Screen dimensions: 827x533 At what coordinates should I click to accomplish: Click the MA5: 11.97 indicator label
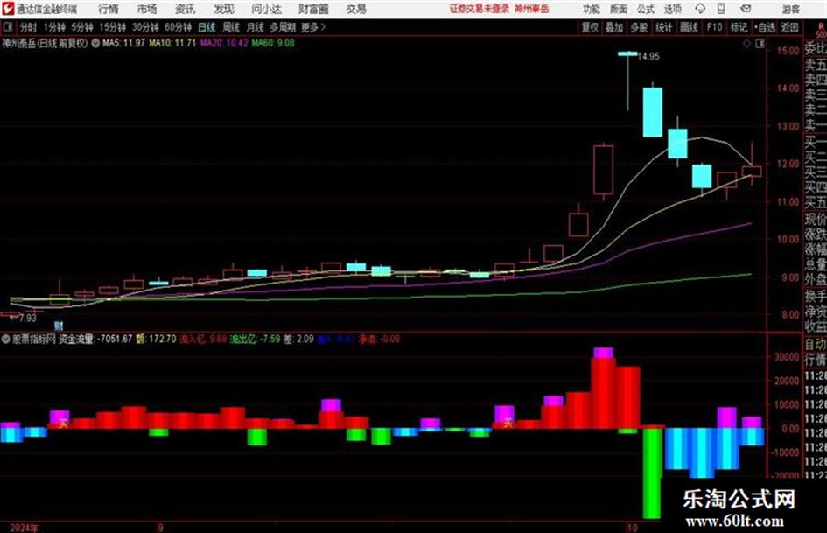(123, 43)
